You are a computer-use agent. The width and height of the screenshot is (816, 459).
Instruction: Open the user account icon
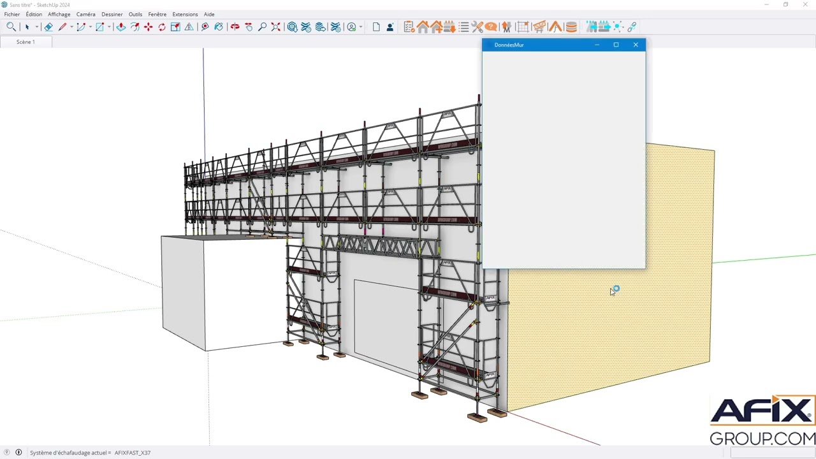click(x=351, y=27)
